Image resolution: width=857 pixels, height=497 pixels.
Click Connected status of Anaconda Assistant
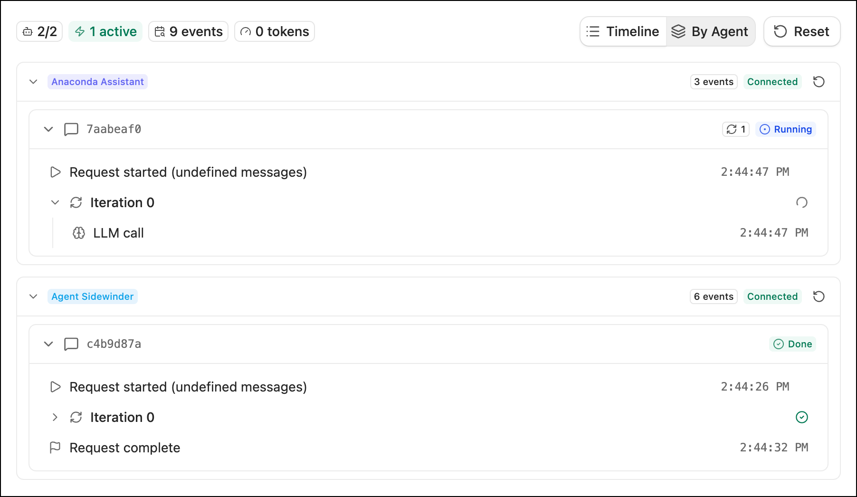click(772, 82)
